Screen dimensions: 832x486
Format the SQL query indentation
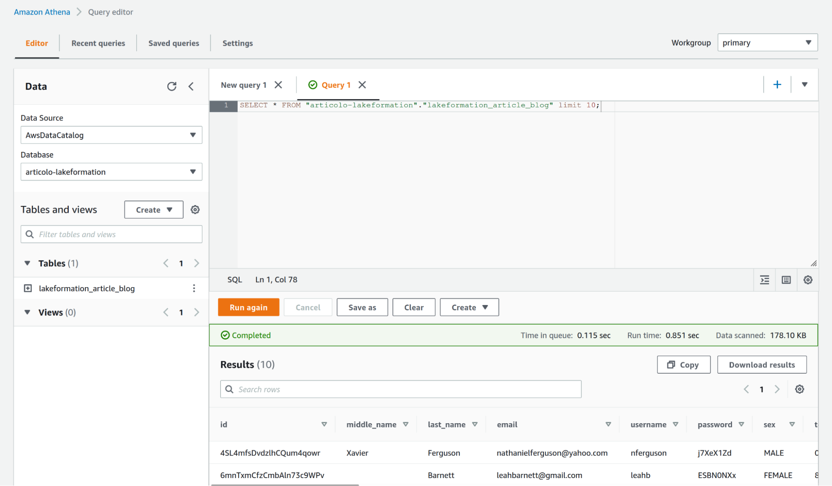[x=765, y=280]
